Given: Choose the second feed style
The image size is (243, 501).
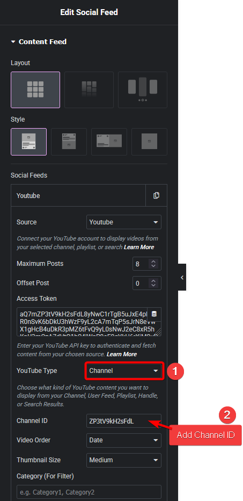Looking at the screenshot, I should 69,142.
